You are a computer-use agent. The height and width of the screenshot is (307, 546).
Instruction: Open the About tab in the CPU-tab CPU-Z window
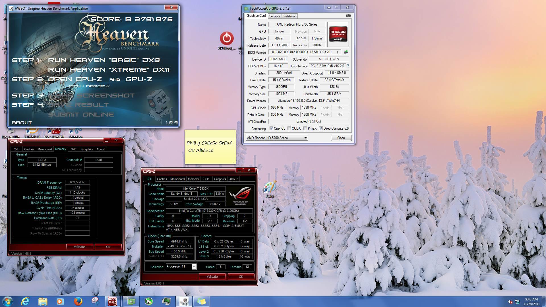coord(233,179)
